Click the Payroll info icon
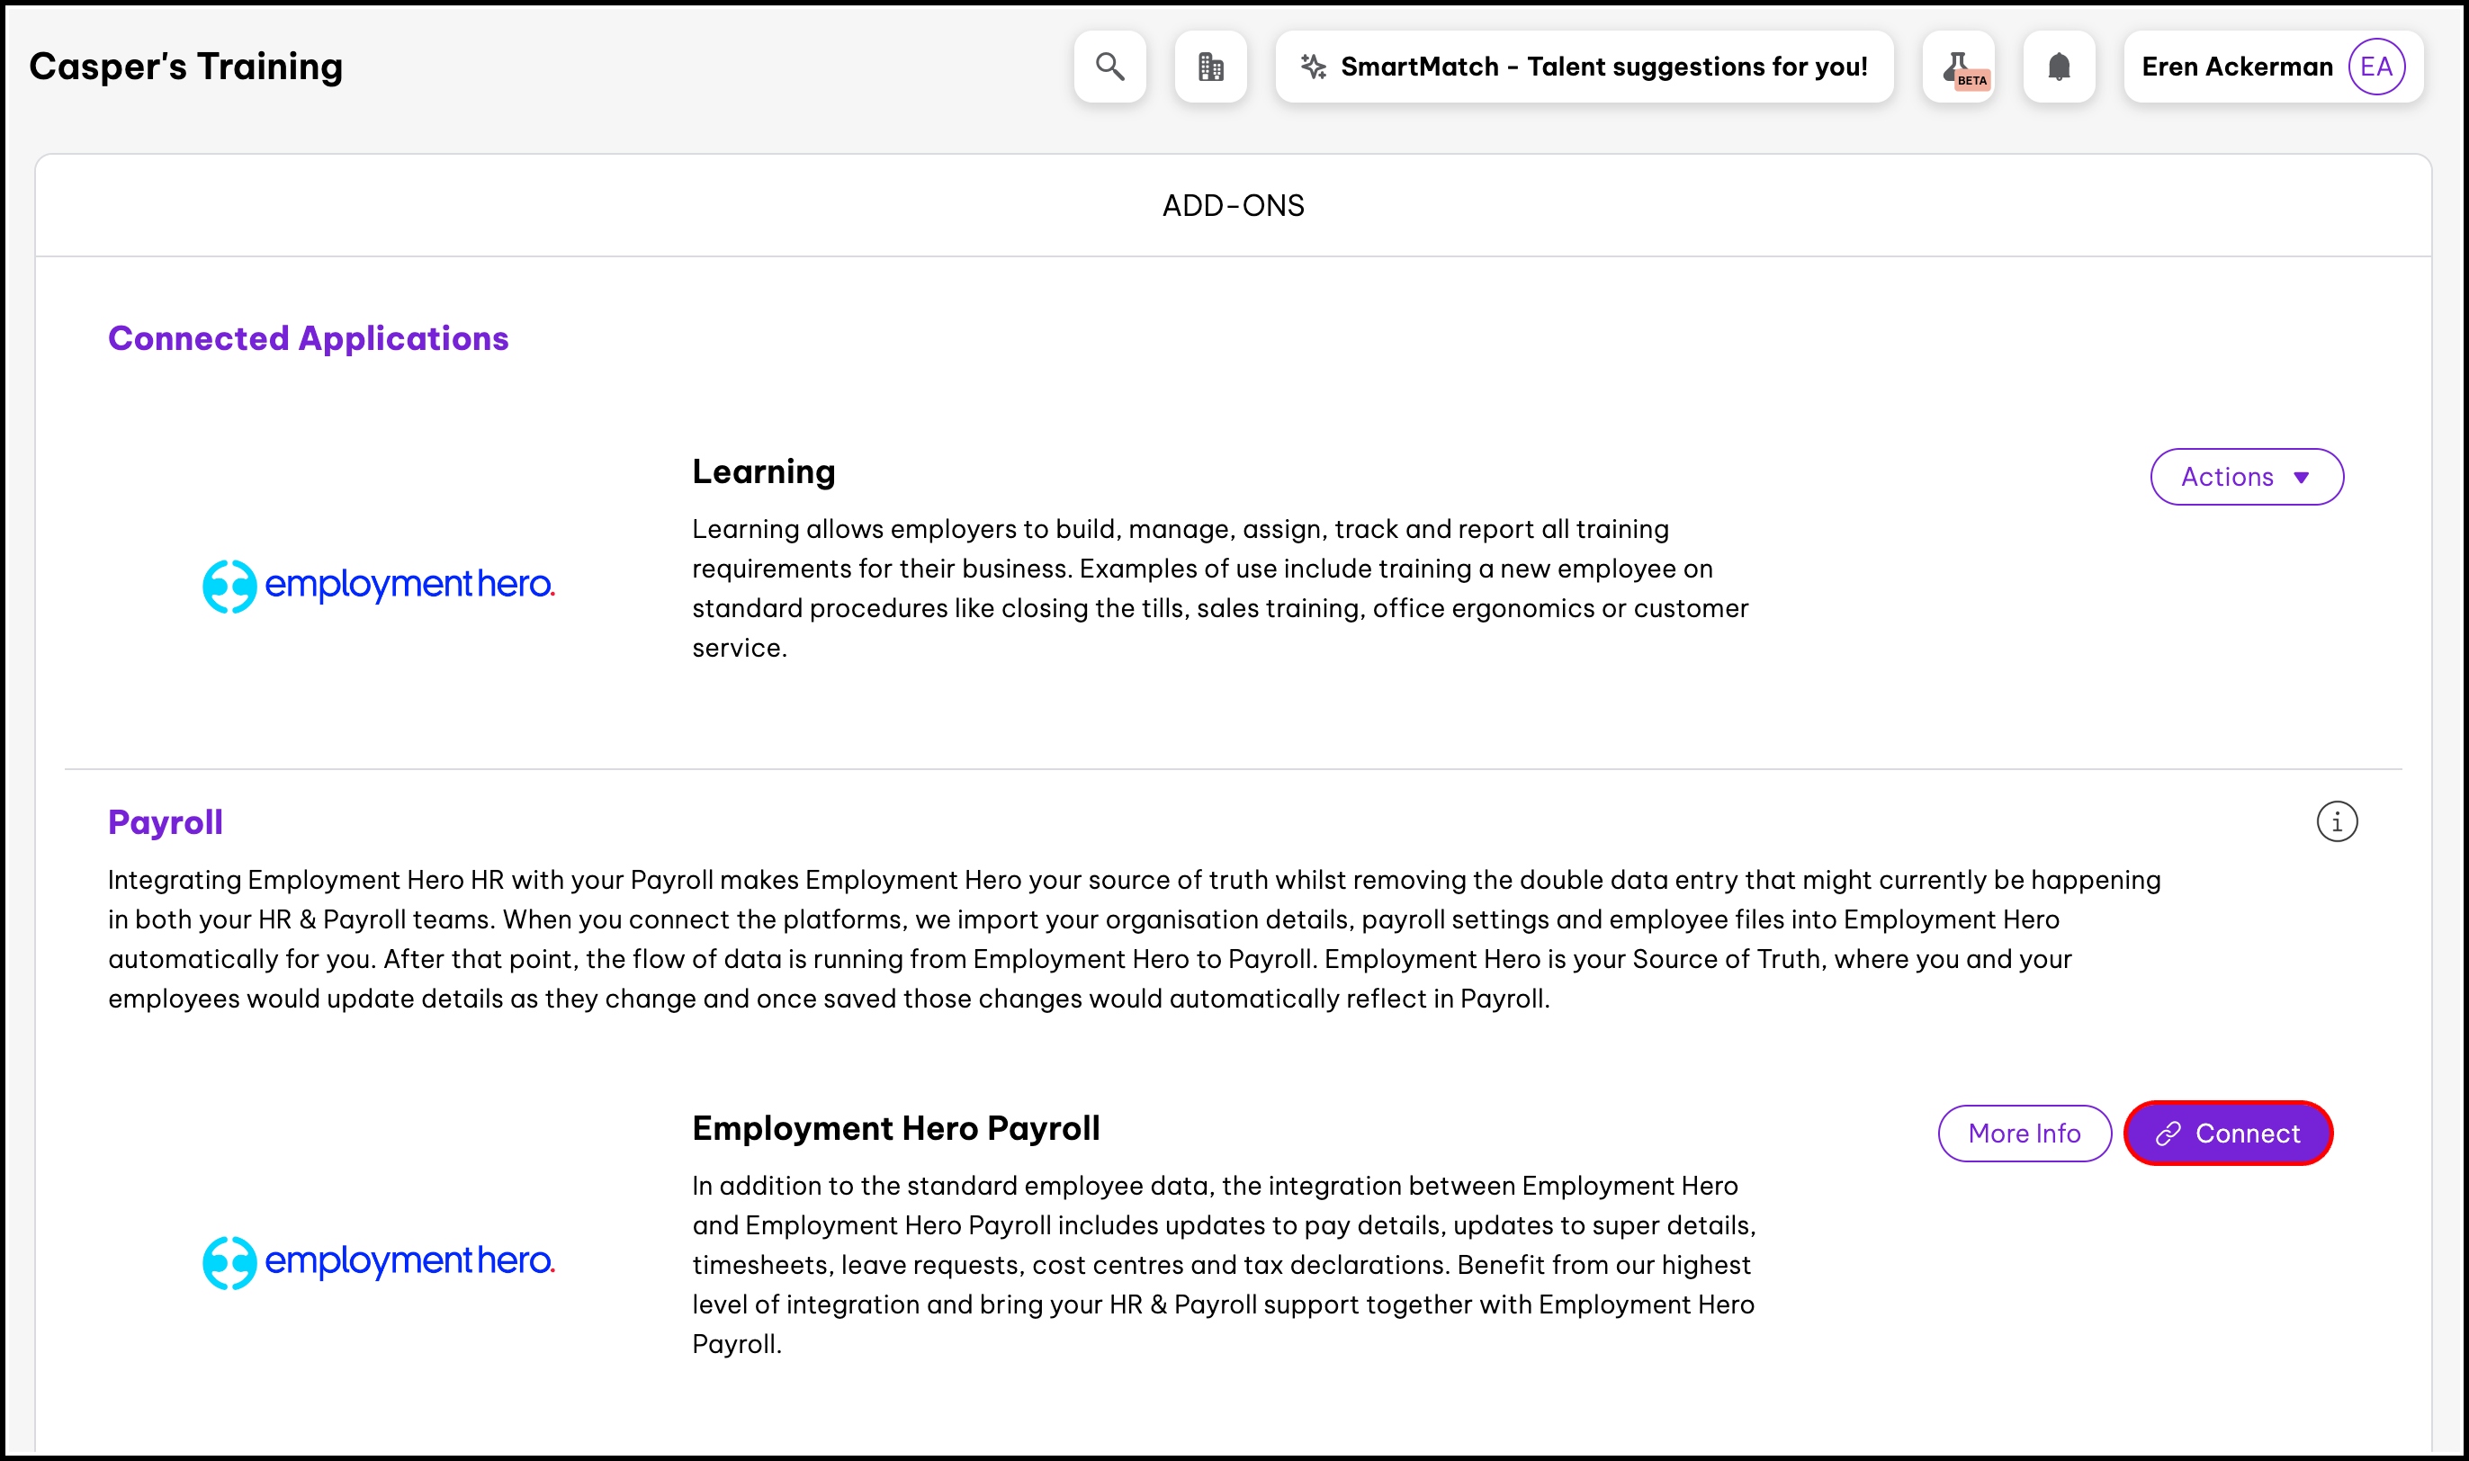The width and height of the screenshot is (2469, 1461). [2336, 822]
